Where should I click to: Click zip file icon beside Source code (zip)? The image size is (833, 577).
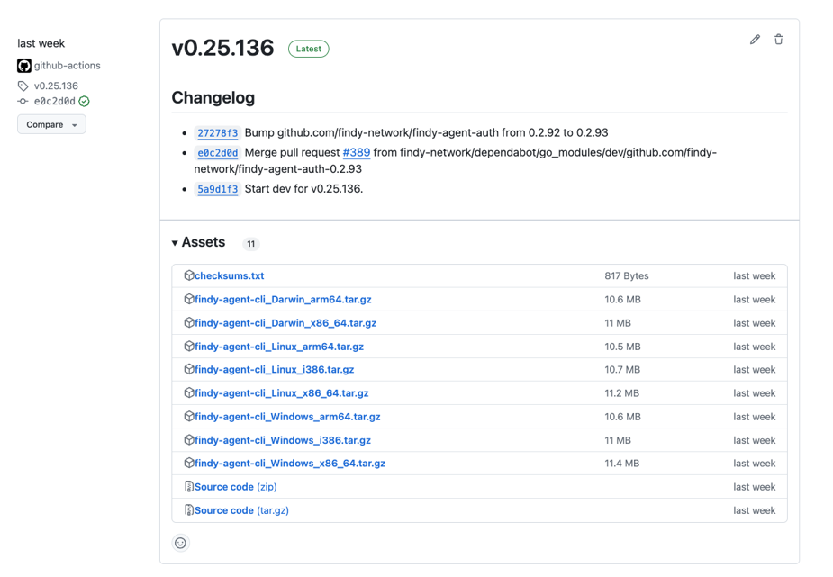click(188, 486)
